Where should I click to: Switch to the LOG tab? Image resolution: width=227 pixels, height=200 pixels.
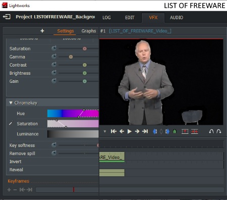click(x=106, y=18)
